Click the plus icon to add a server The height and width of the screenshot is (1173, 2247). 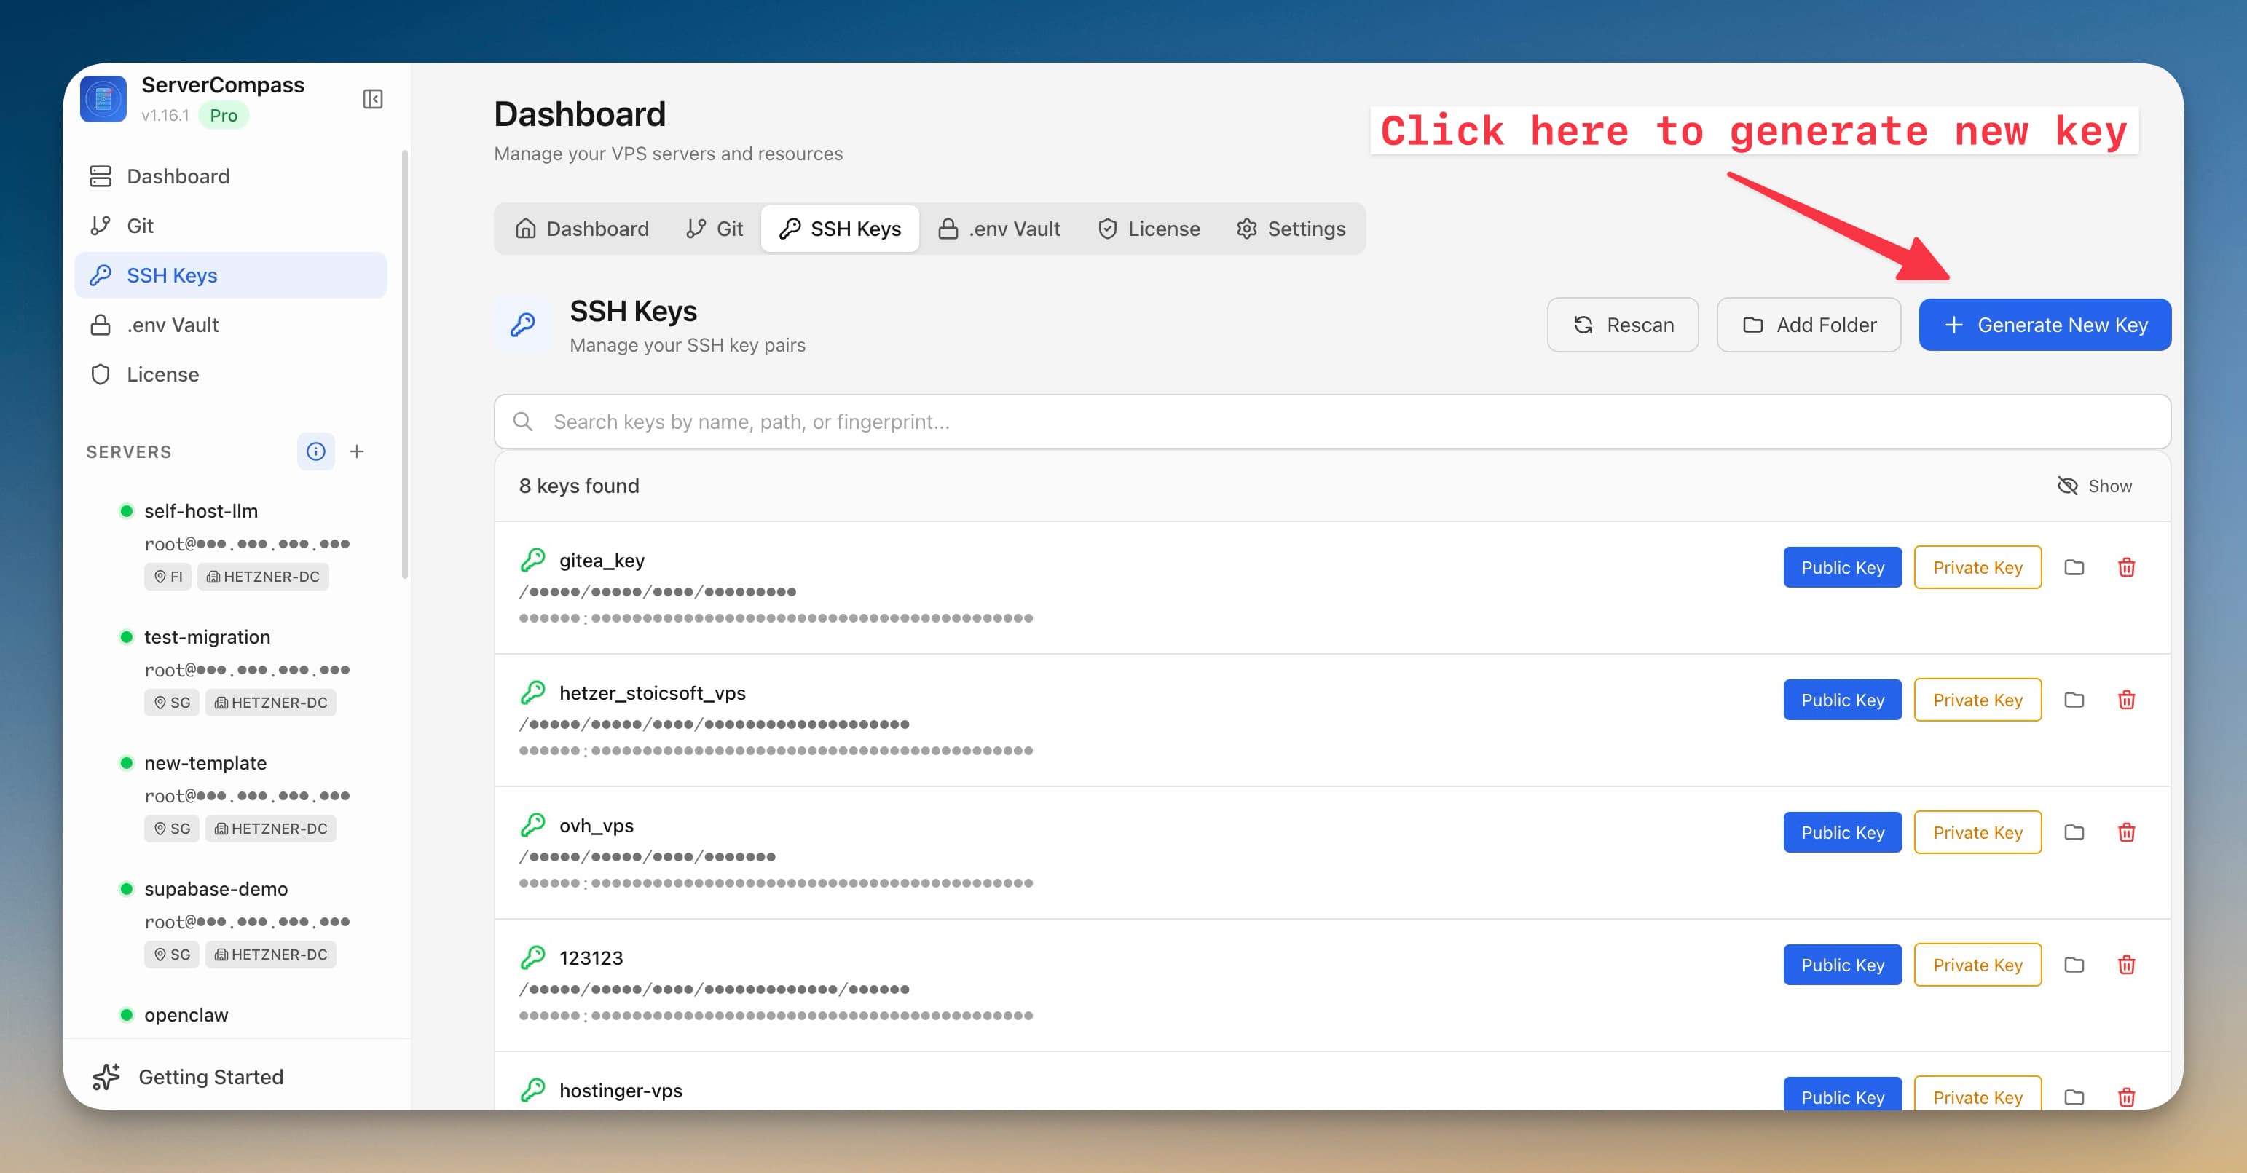[x=357, y=451]
